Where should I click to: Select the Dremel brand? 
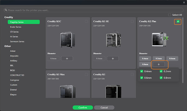pyautogui.click(x=13, y=90)
